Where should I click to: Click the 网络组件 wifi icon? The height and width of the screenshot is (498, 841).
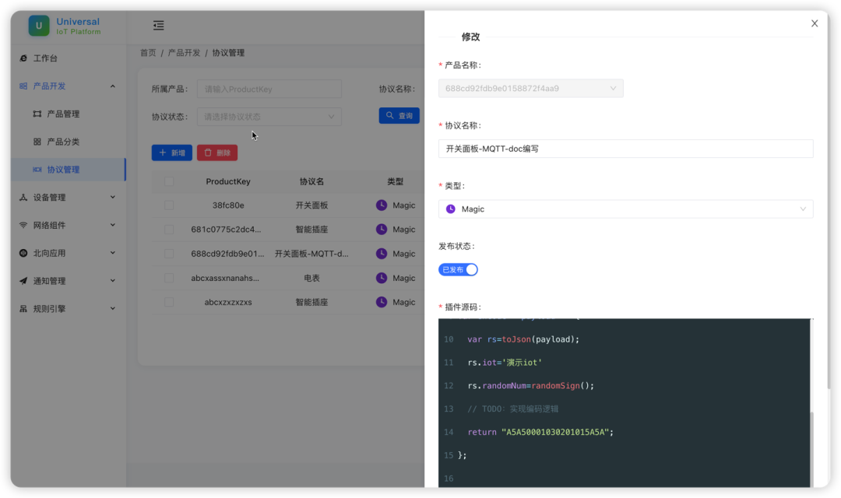(x=23, y=226)
